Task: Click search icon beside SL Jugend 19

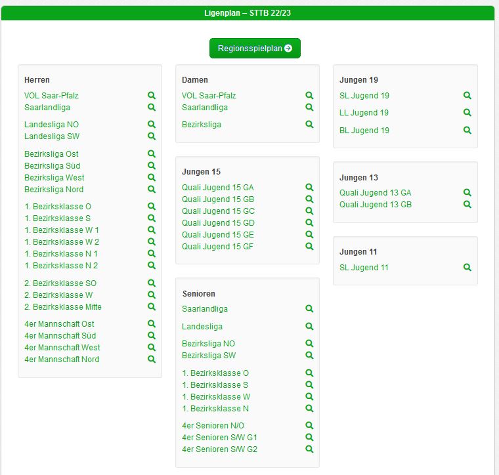Action: click(467, 96)
